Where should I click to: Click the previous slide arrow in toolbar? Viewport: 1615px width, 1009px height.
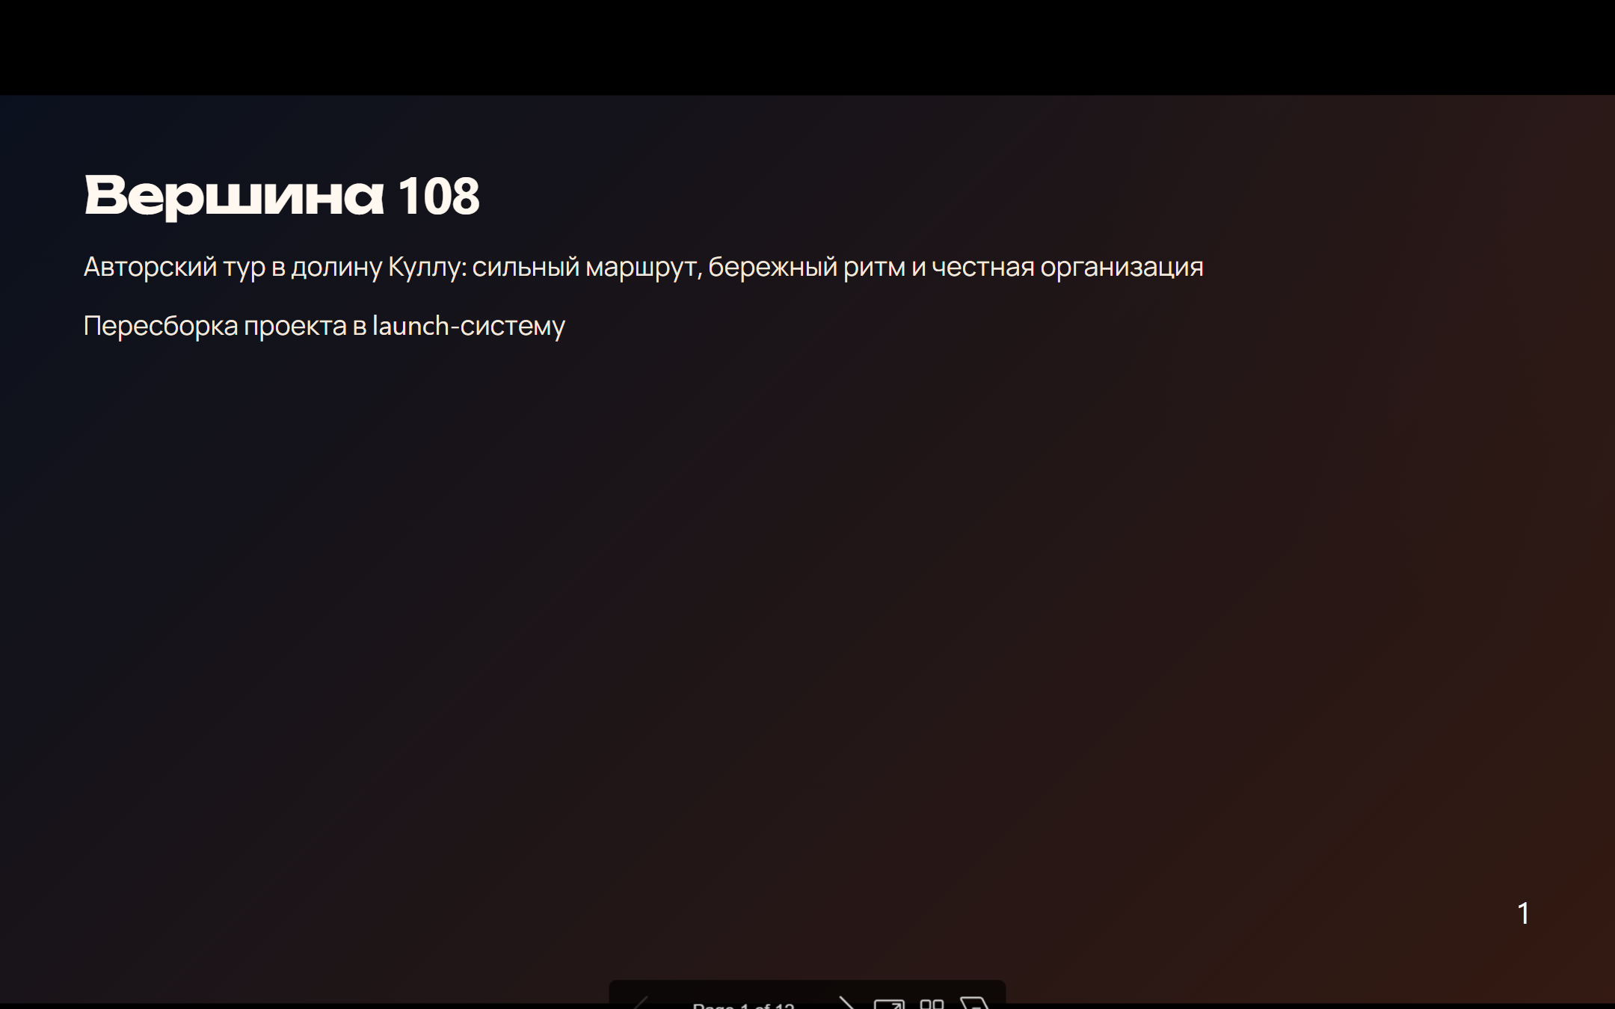coord(642,1003)
